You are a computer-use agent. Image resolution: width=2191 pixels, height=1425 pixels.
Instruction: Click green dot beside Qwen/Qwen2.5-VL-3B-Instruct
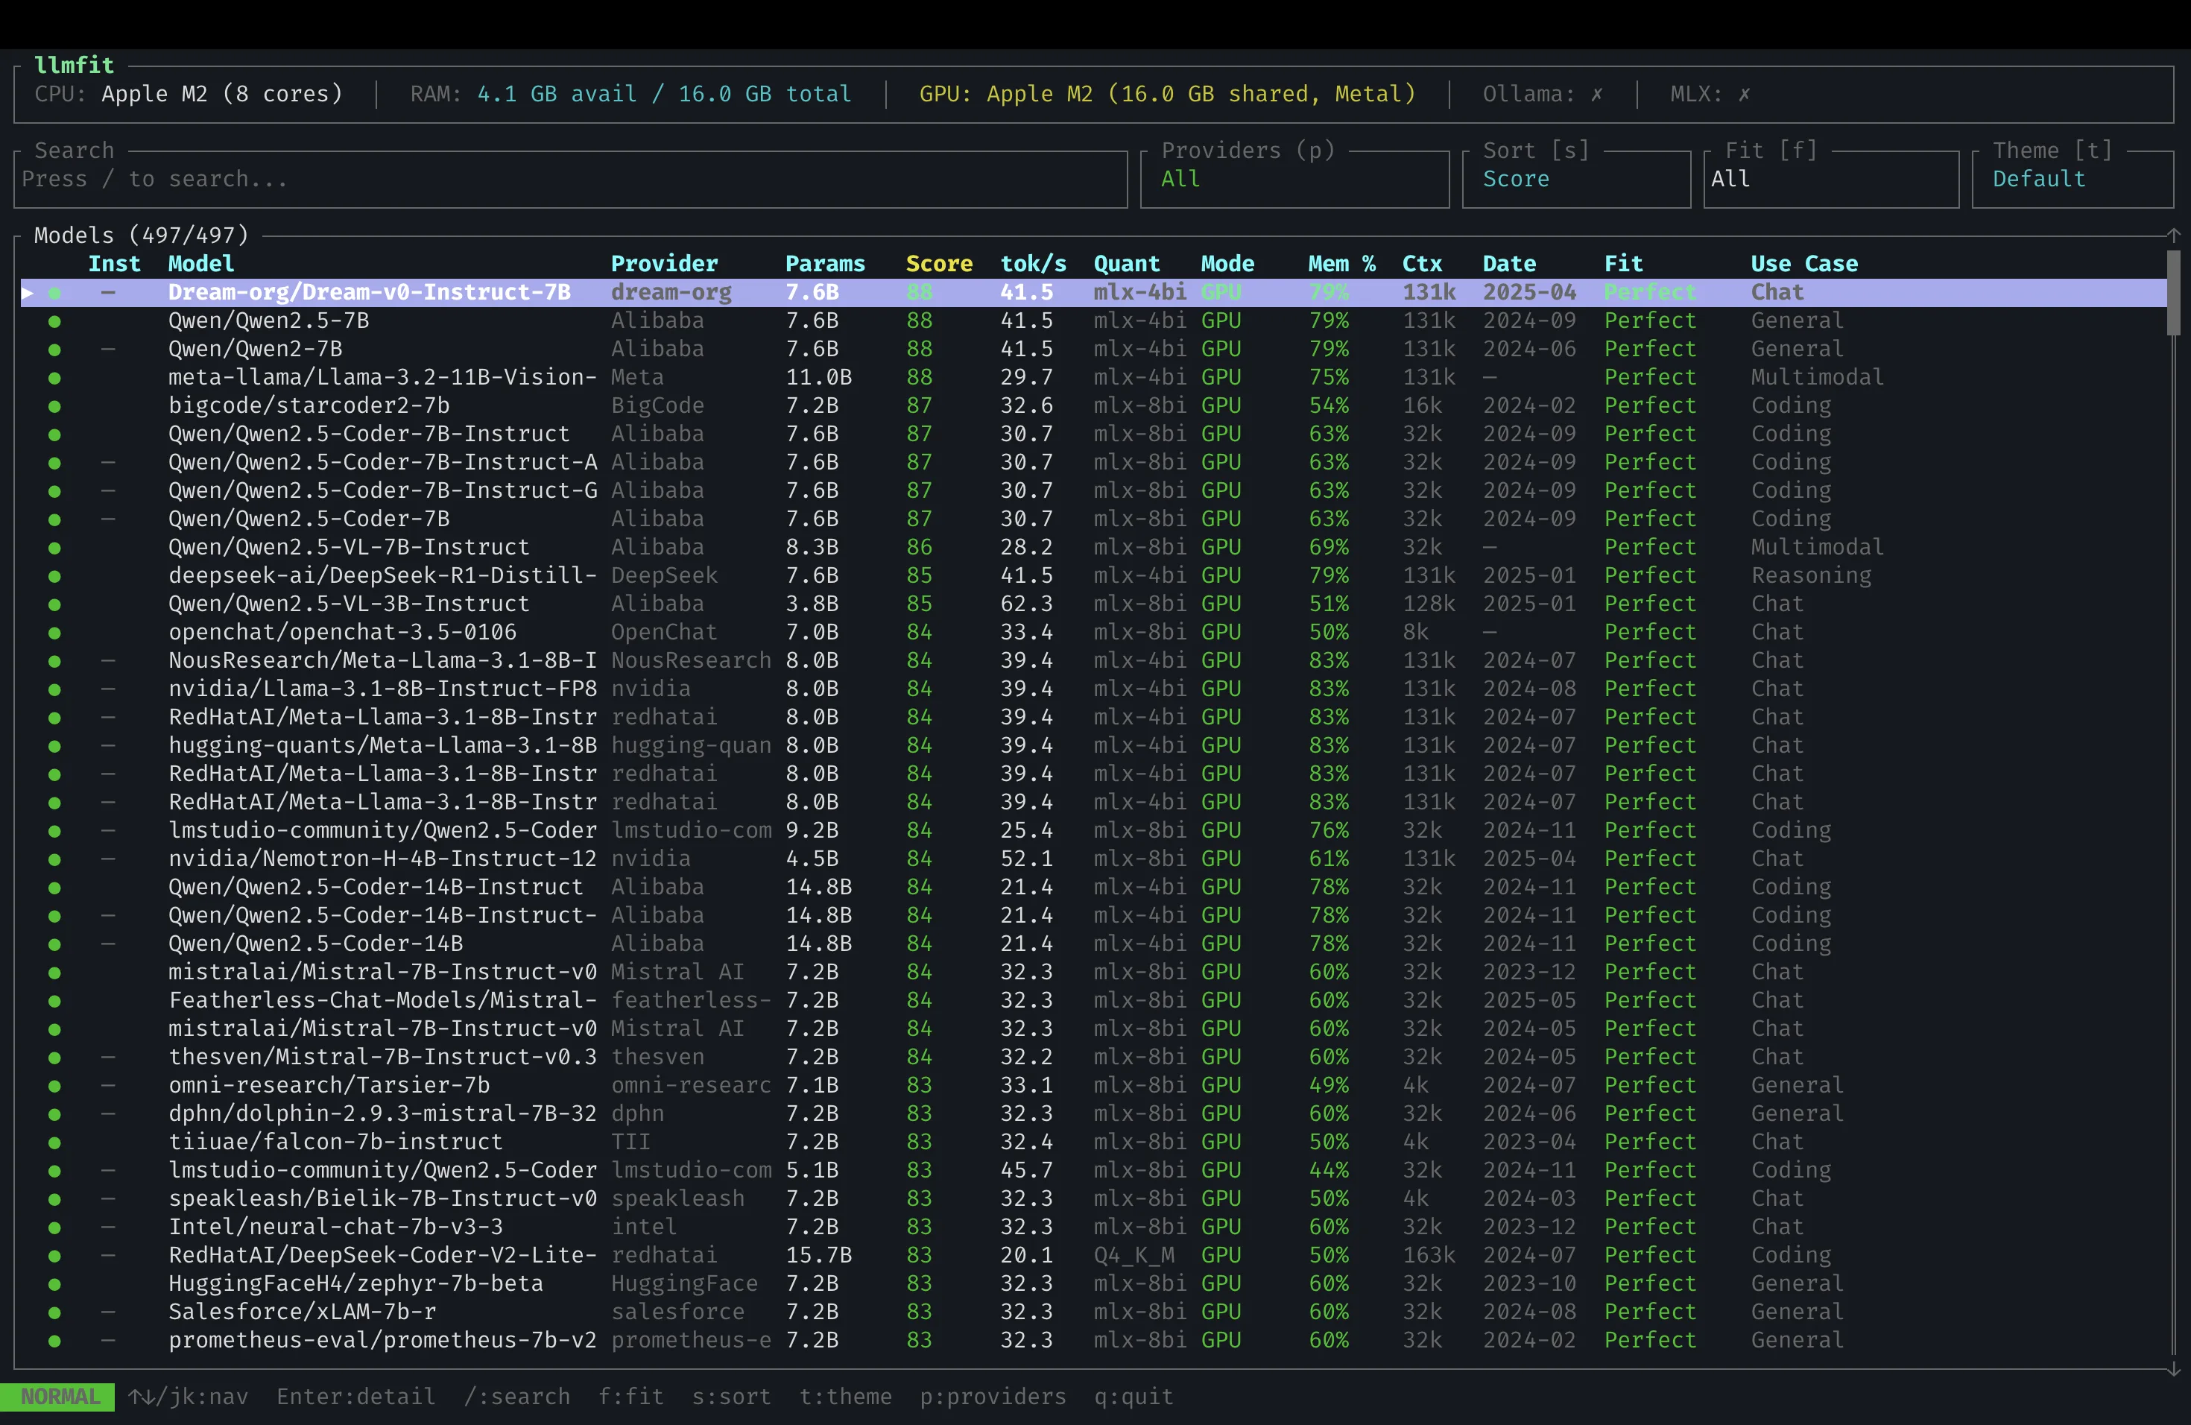click(54, 604)
